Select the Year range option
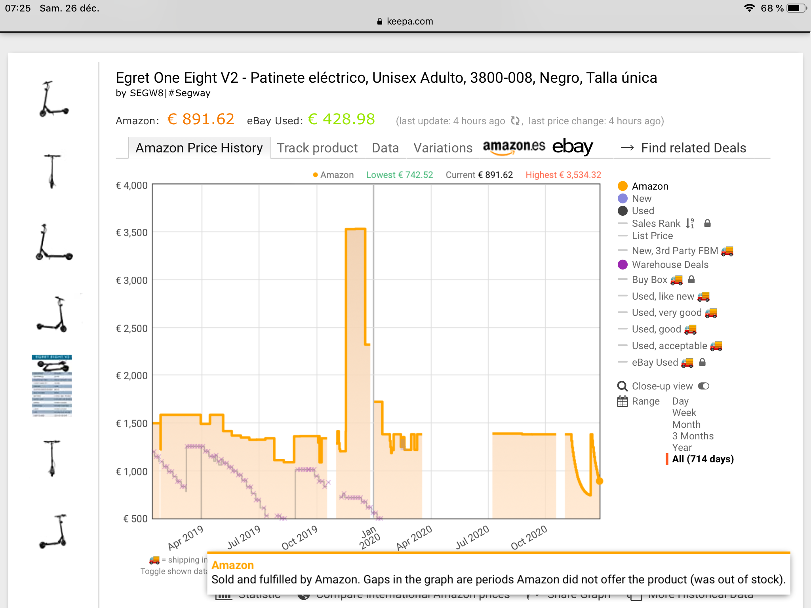 click(682, 447)
